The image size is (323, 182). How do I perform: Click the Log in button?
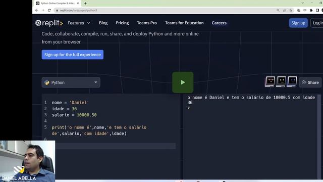point(317,23)
